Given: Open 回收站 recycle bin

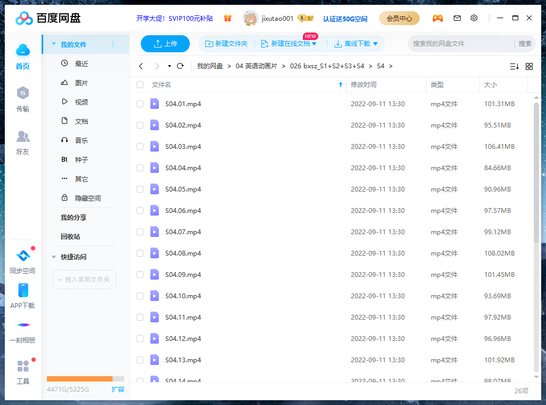Looking at the screenshot, I should coord(70,236).
